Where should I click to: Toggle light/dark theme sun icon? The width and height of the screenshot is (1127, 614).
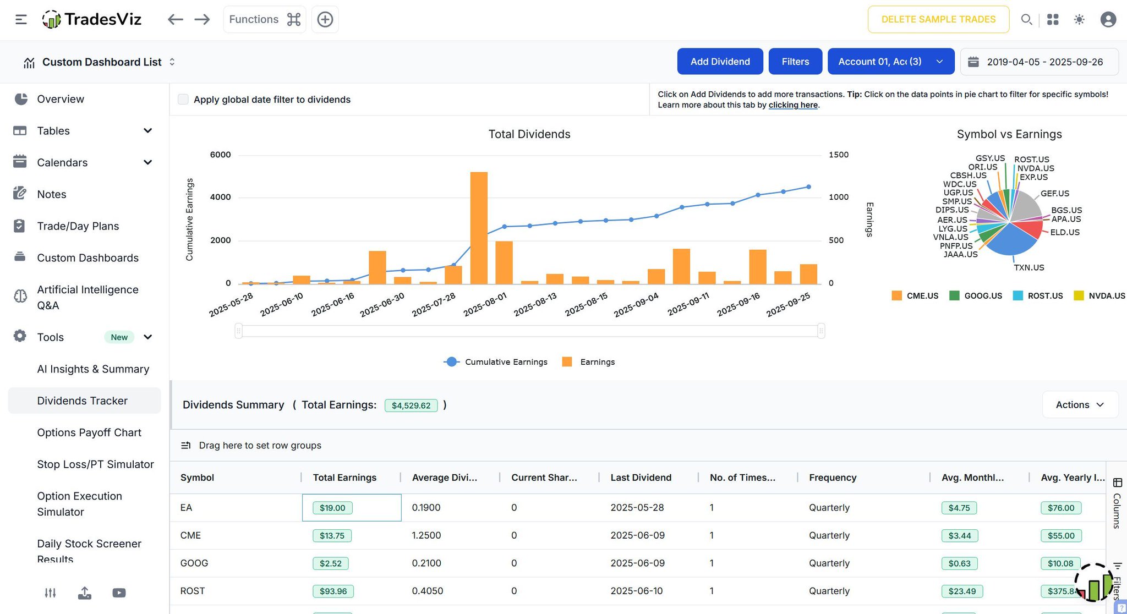1079,20
